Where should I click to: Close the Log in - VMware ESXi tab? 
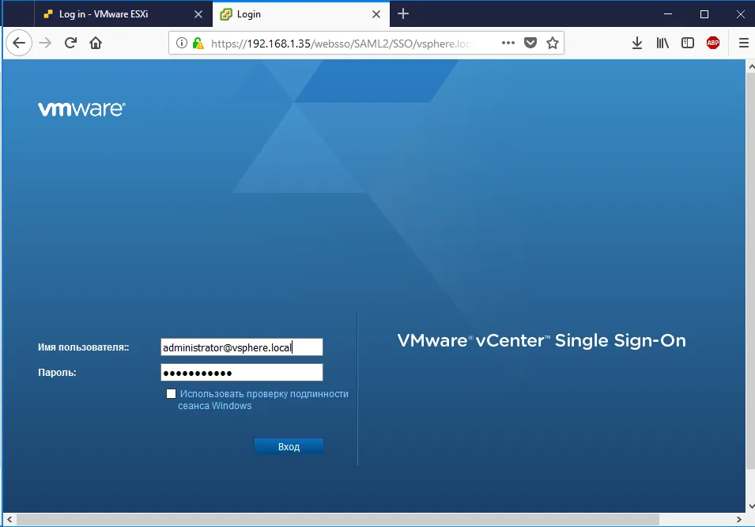click(x=198, y=14)
